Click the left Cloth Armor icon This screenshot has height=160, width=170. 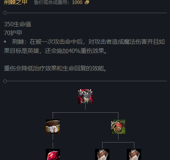102,154
